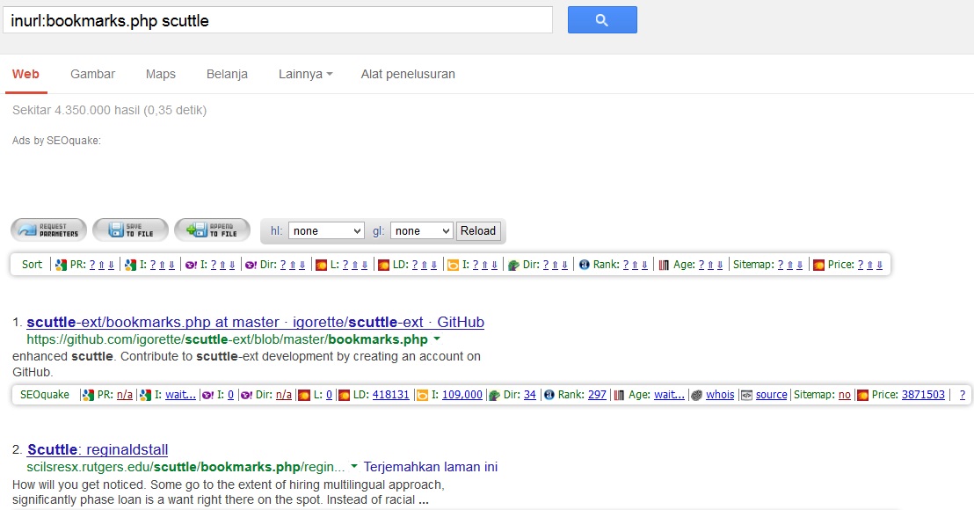Switch to the Maps tab
Screen dimensions: 974x510
(160, 74)
